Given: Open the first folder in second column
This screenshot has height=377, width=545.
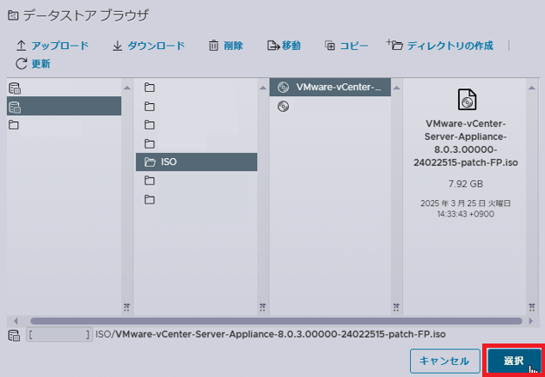Looking at the screenshot, I should pos(150,88).
